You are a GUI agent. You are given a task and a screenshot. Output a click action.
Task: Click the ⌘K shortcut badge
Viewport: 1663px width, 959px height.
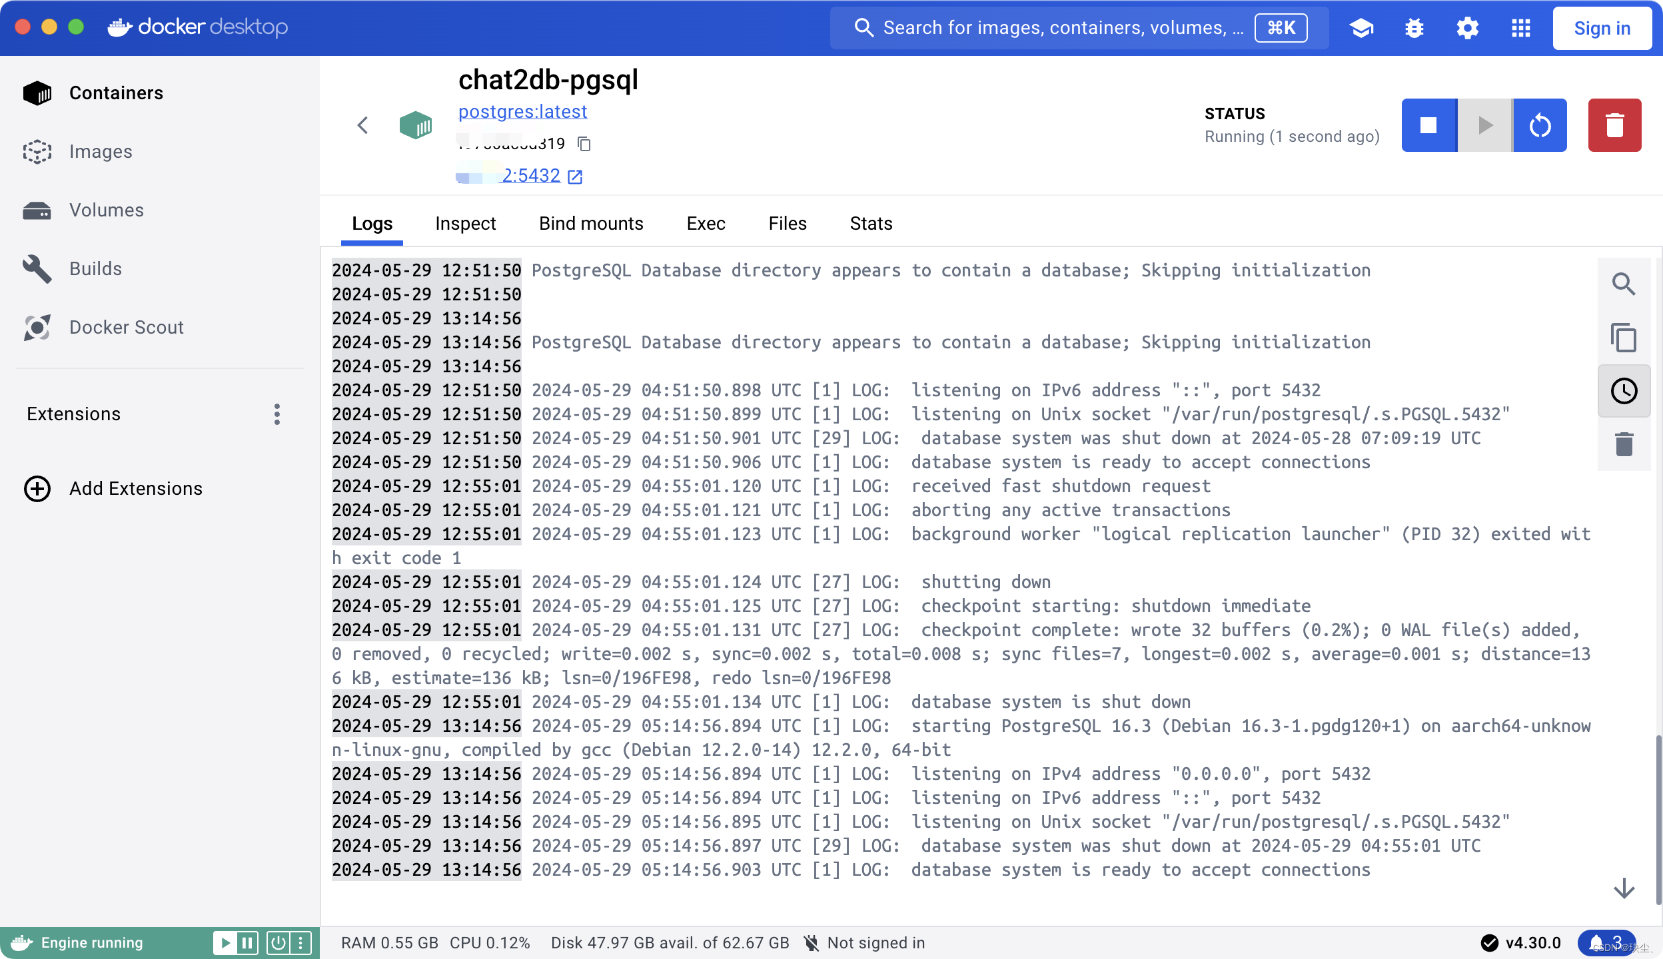(1281, 28)
